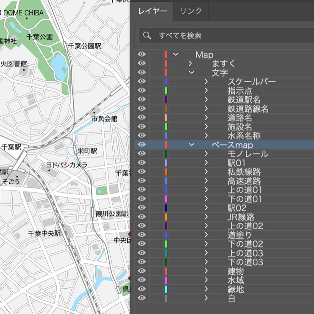314x314 pixels.
Task: Select the 下の道02 layer name
Action: tap(245, 244)
